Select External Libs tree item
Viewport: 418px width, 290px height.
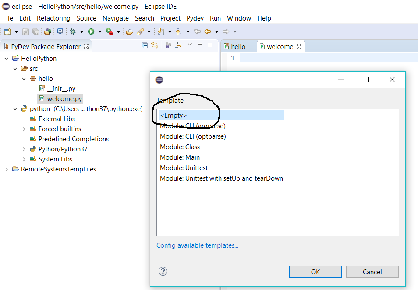point(57,119)
